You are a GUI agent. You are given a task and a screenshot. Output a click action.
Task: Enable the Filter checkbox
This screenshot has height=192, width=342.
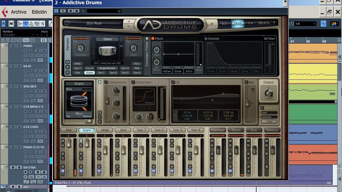265,39
